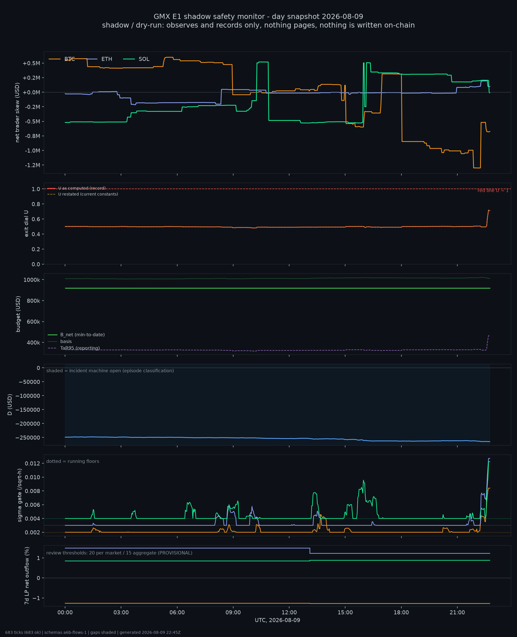The height and width of the screenshot is (637, 517).
Task: Click the "ETH" legend label
Action: 107,59
